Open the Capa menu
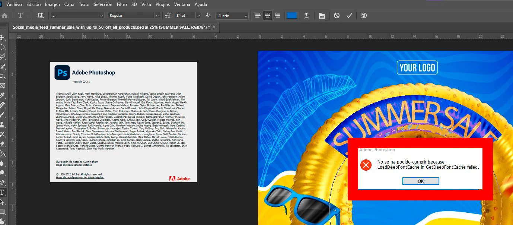The height and width of the screenshot is (225, 513). pyautogui.click(x=69, y=4)
